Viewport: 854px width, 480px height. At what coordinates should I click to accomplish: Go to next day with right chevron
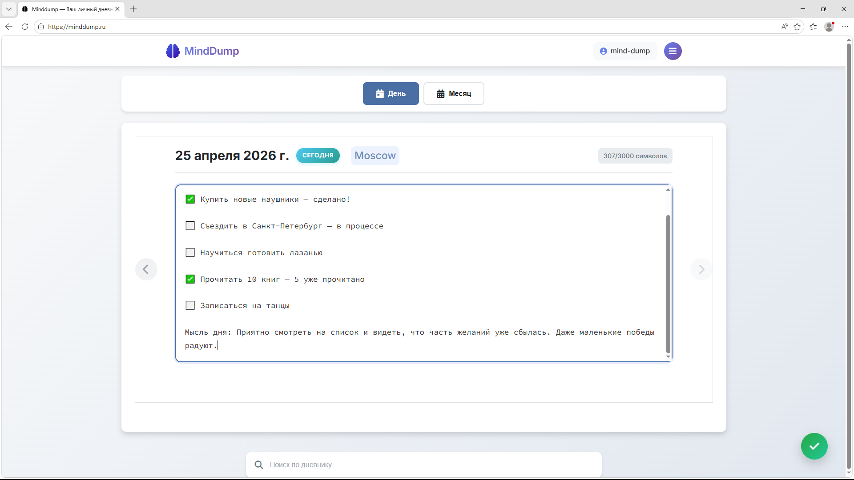click(701, 269)
